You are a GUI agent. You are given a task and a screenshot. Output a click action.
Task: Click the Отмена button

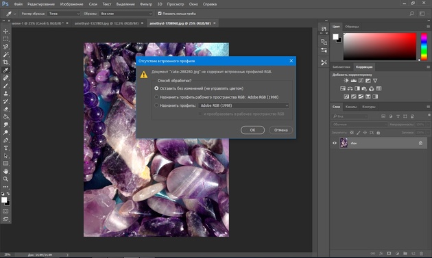coord(280,130)
